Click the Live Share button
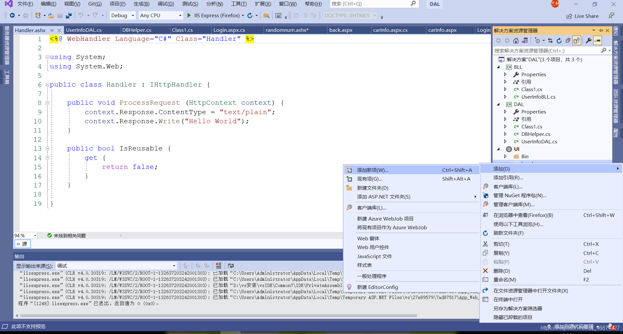623x334 pixels. click(x=582, y=16)
